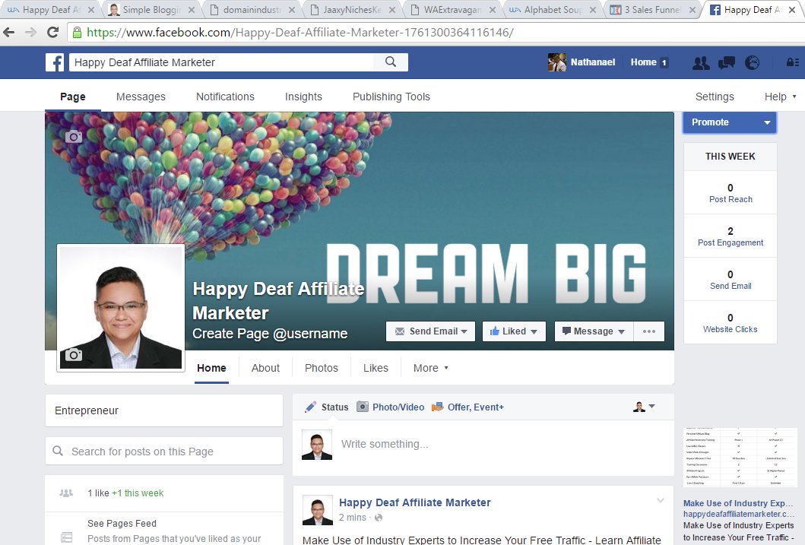Click the sidebar comparison table thumbnail
Screen dimensions: 805x545
(740, 457)
